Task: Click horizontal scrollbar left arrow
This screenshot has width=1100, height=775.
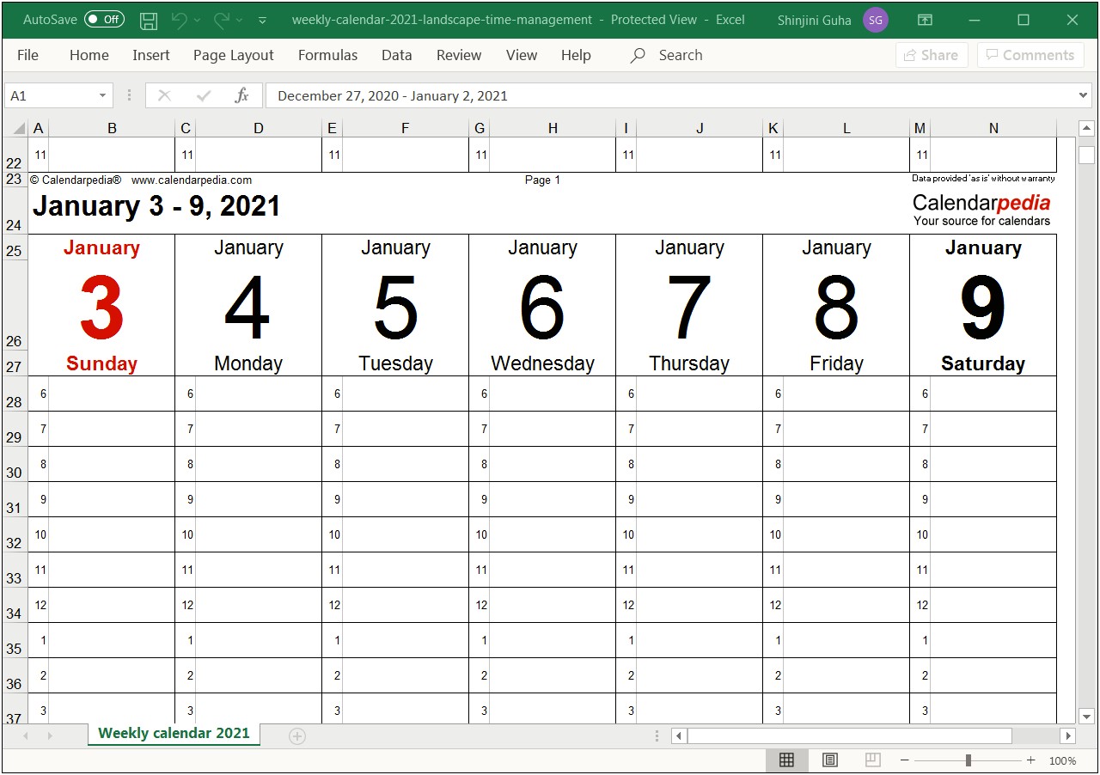Action: (679, 735)
